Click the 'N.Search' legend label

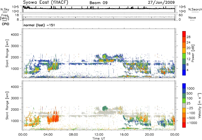tap(195, 9)
